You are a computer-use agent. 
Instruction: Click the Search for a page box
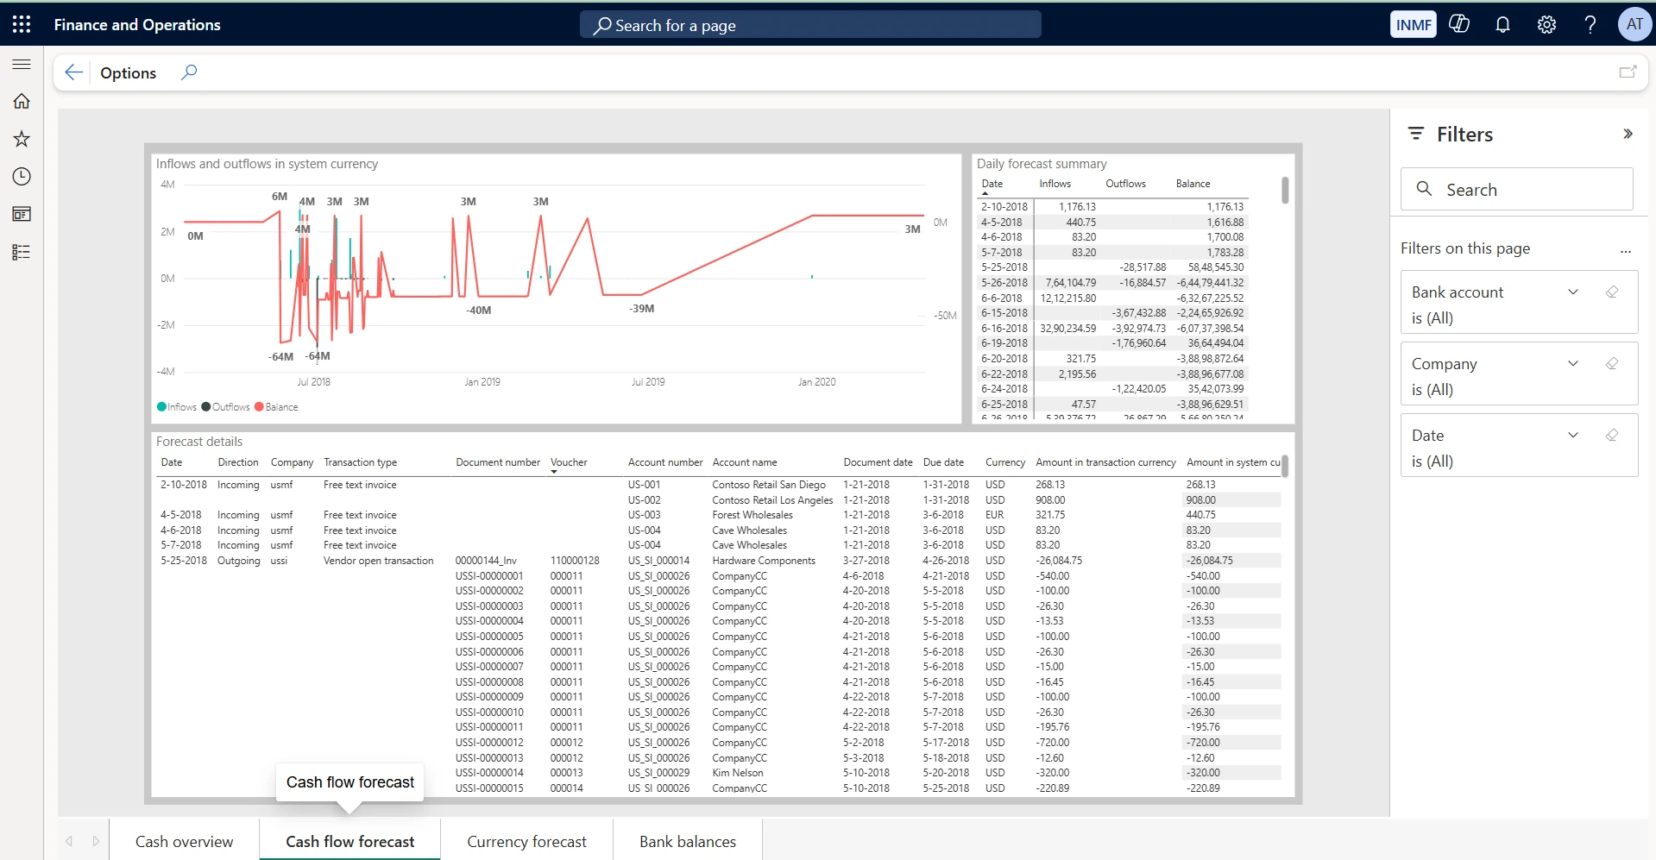tap(810, 25)
